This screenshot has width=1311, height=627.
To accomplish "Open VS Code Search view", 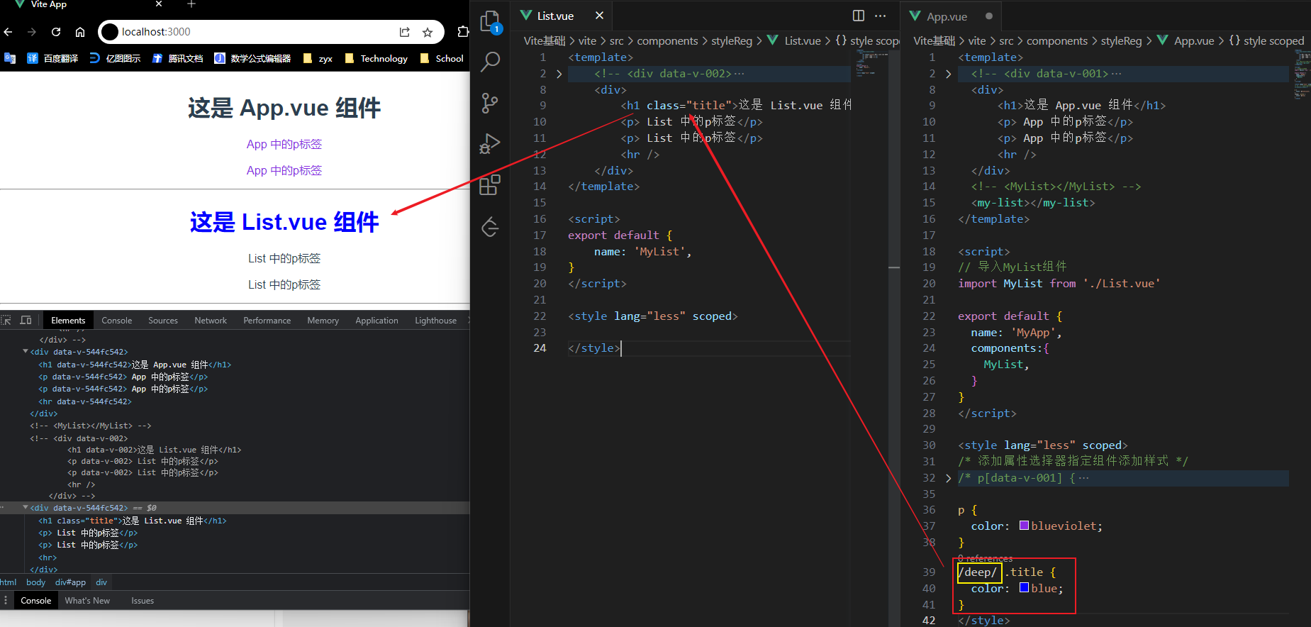I will (x=490, y=62).
